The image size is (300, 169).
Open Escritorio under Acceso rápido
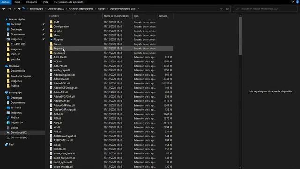[x=16, y=24]
